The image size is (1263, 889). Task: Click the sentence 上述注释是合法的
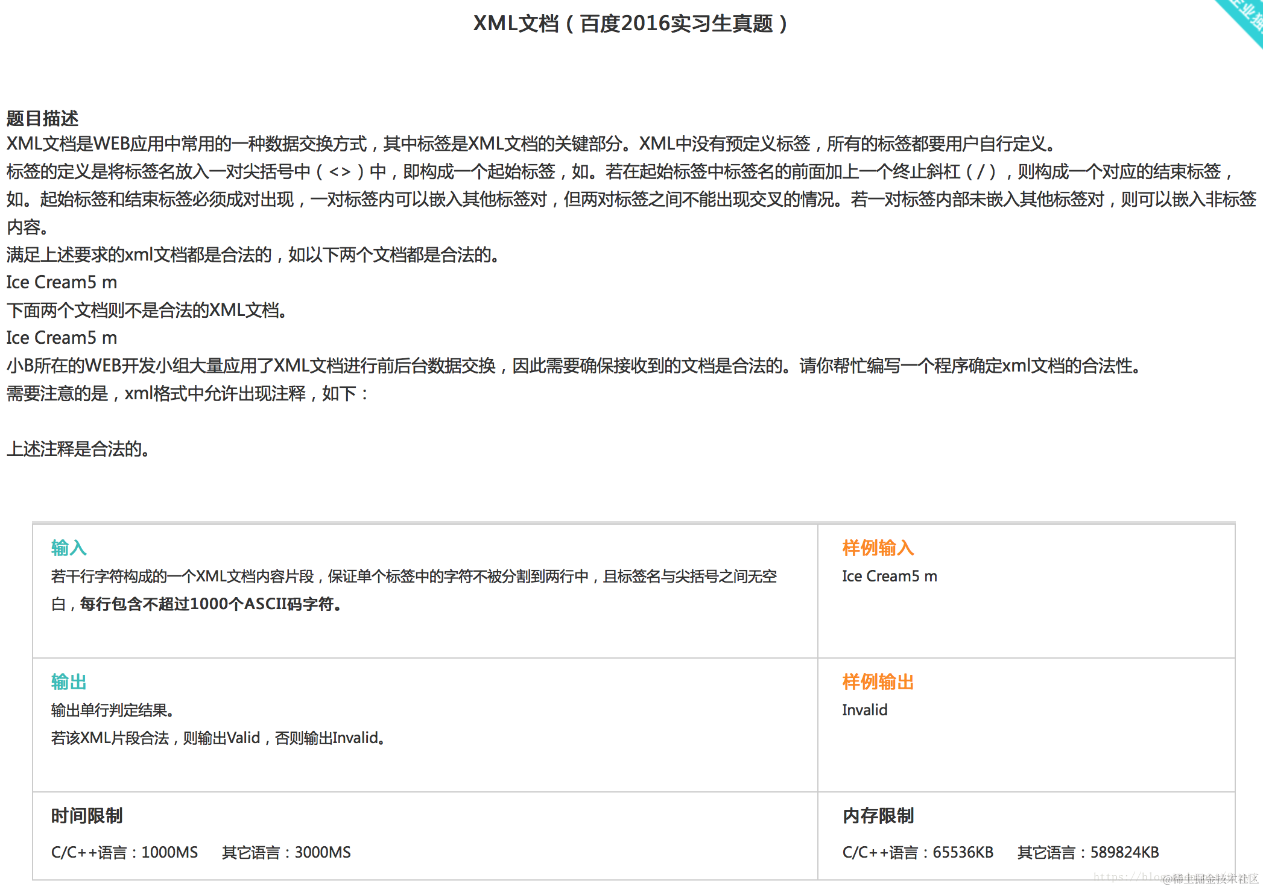[78, 449]
